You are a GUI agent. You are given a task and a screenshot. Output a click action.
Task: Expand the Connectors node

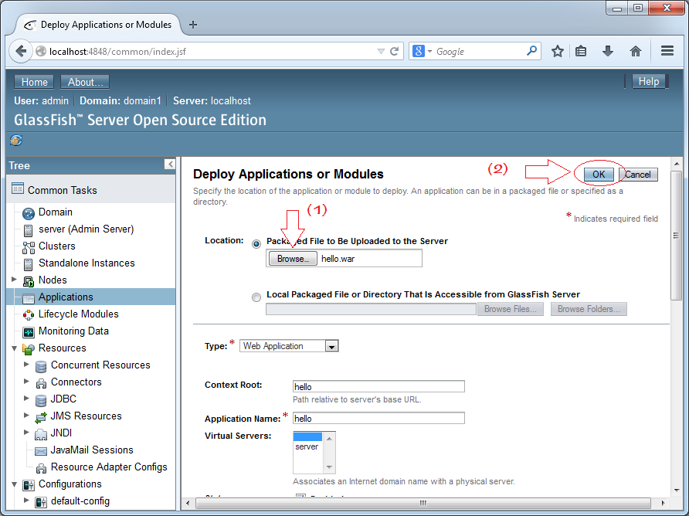[26, 382]
